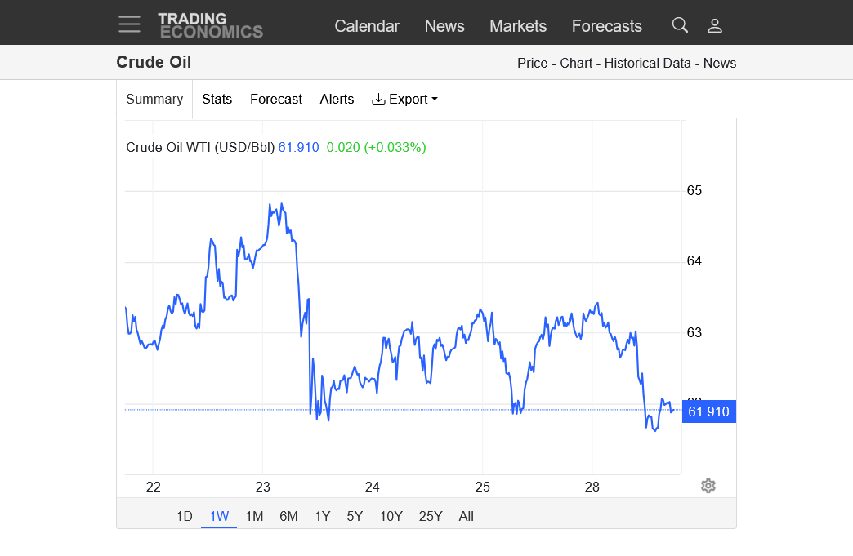Screen dimensions: 853x556
Task: Select the 1D time range
Action: point(185,516)
